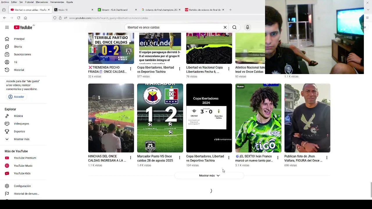Viewport: 372px width, 209px height.
Task: Switch to Partidos de octavos de final tab
Action: click(x=205, y=10)
